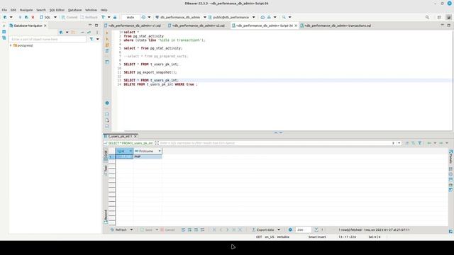Click the navigator filter funnel icon
This screenshot has width=454, height=255.
click(92, 39)
